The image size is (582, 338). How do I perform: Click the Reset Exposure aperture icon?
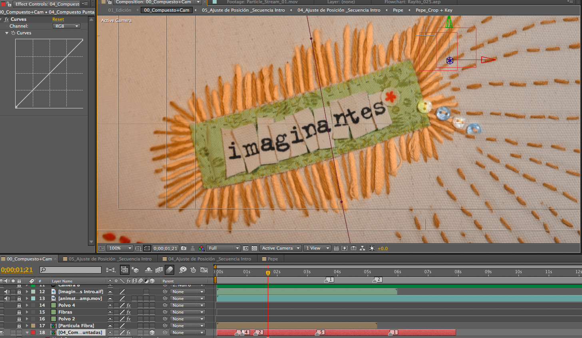coord(372,248)
